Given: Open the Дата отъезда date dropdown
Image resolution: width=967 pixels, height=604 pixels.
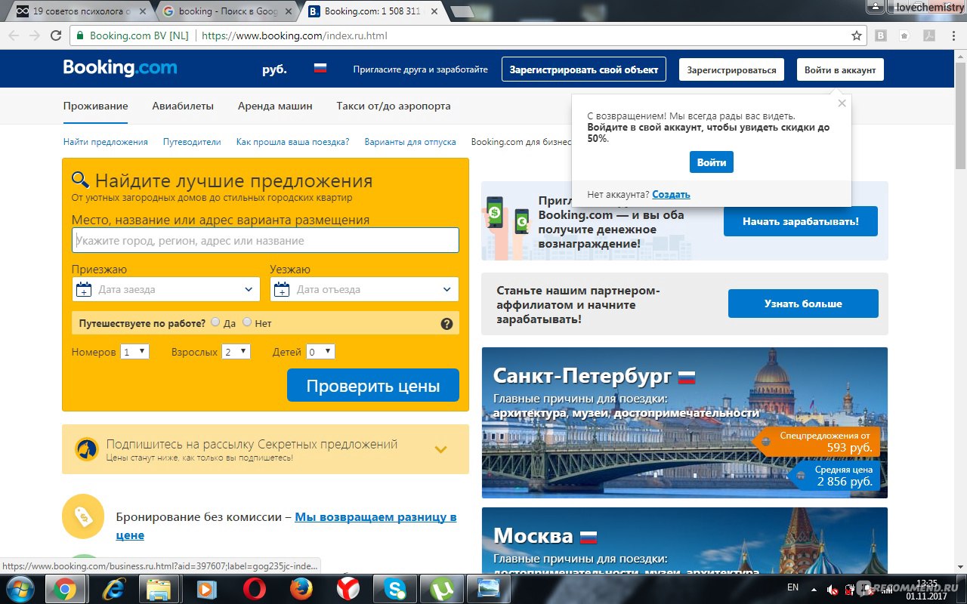Looking at the screenshot, I should 364,289.
